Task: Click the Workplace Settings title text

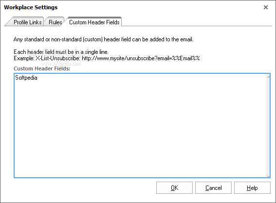Action: 31,7
